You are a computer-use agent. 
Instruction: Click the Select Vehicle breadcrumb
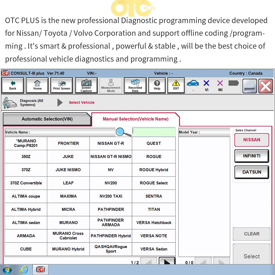pyautogui.click(x=82, y=102)
